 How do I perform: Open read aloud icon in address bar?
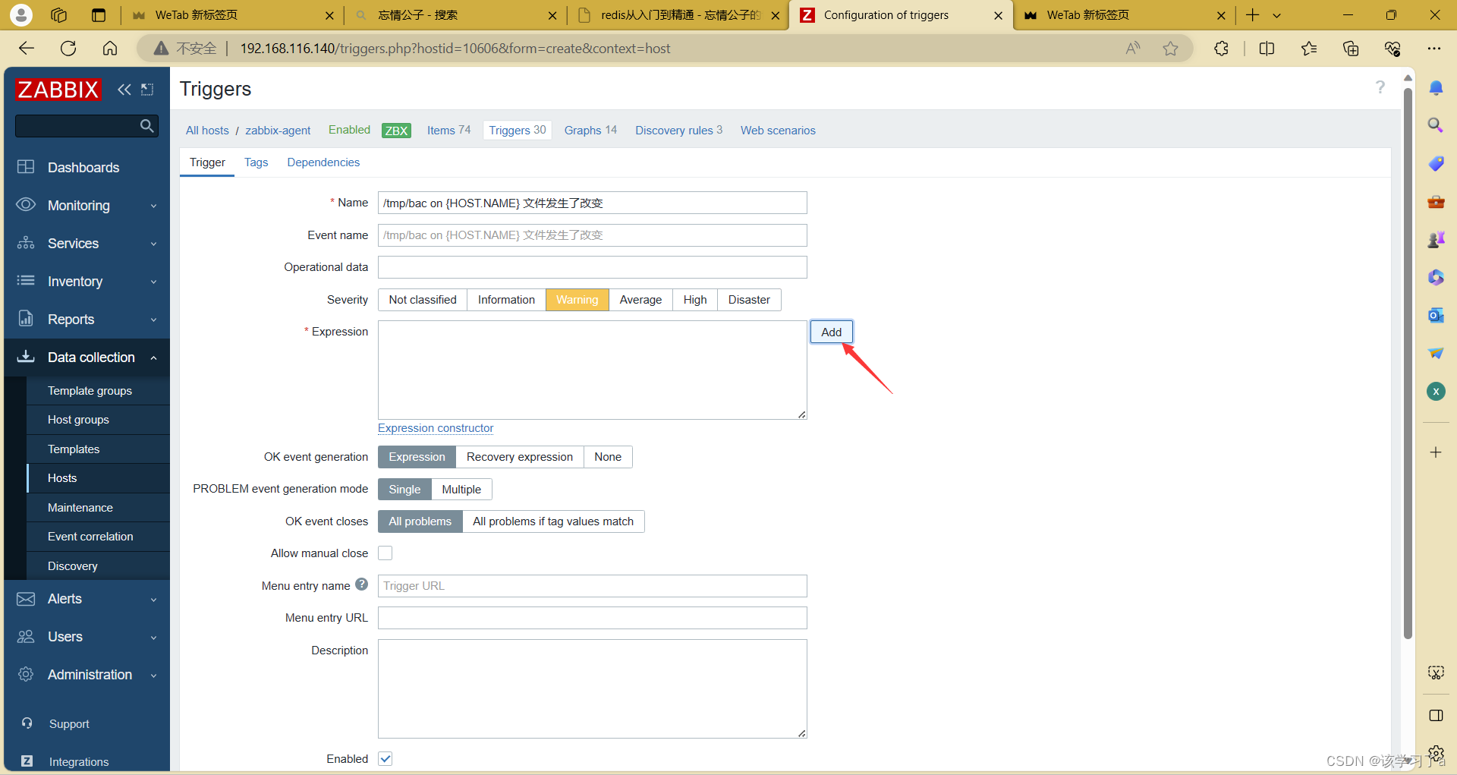1133,49
